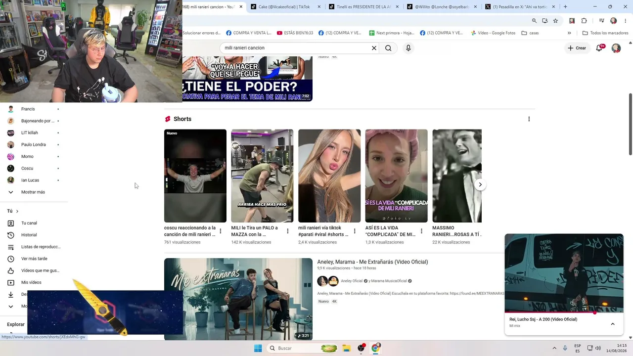633x356 pixels.
Task: Open Chrome media controls icon
Action: pyautogui.click(x=601, y=21)
